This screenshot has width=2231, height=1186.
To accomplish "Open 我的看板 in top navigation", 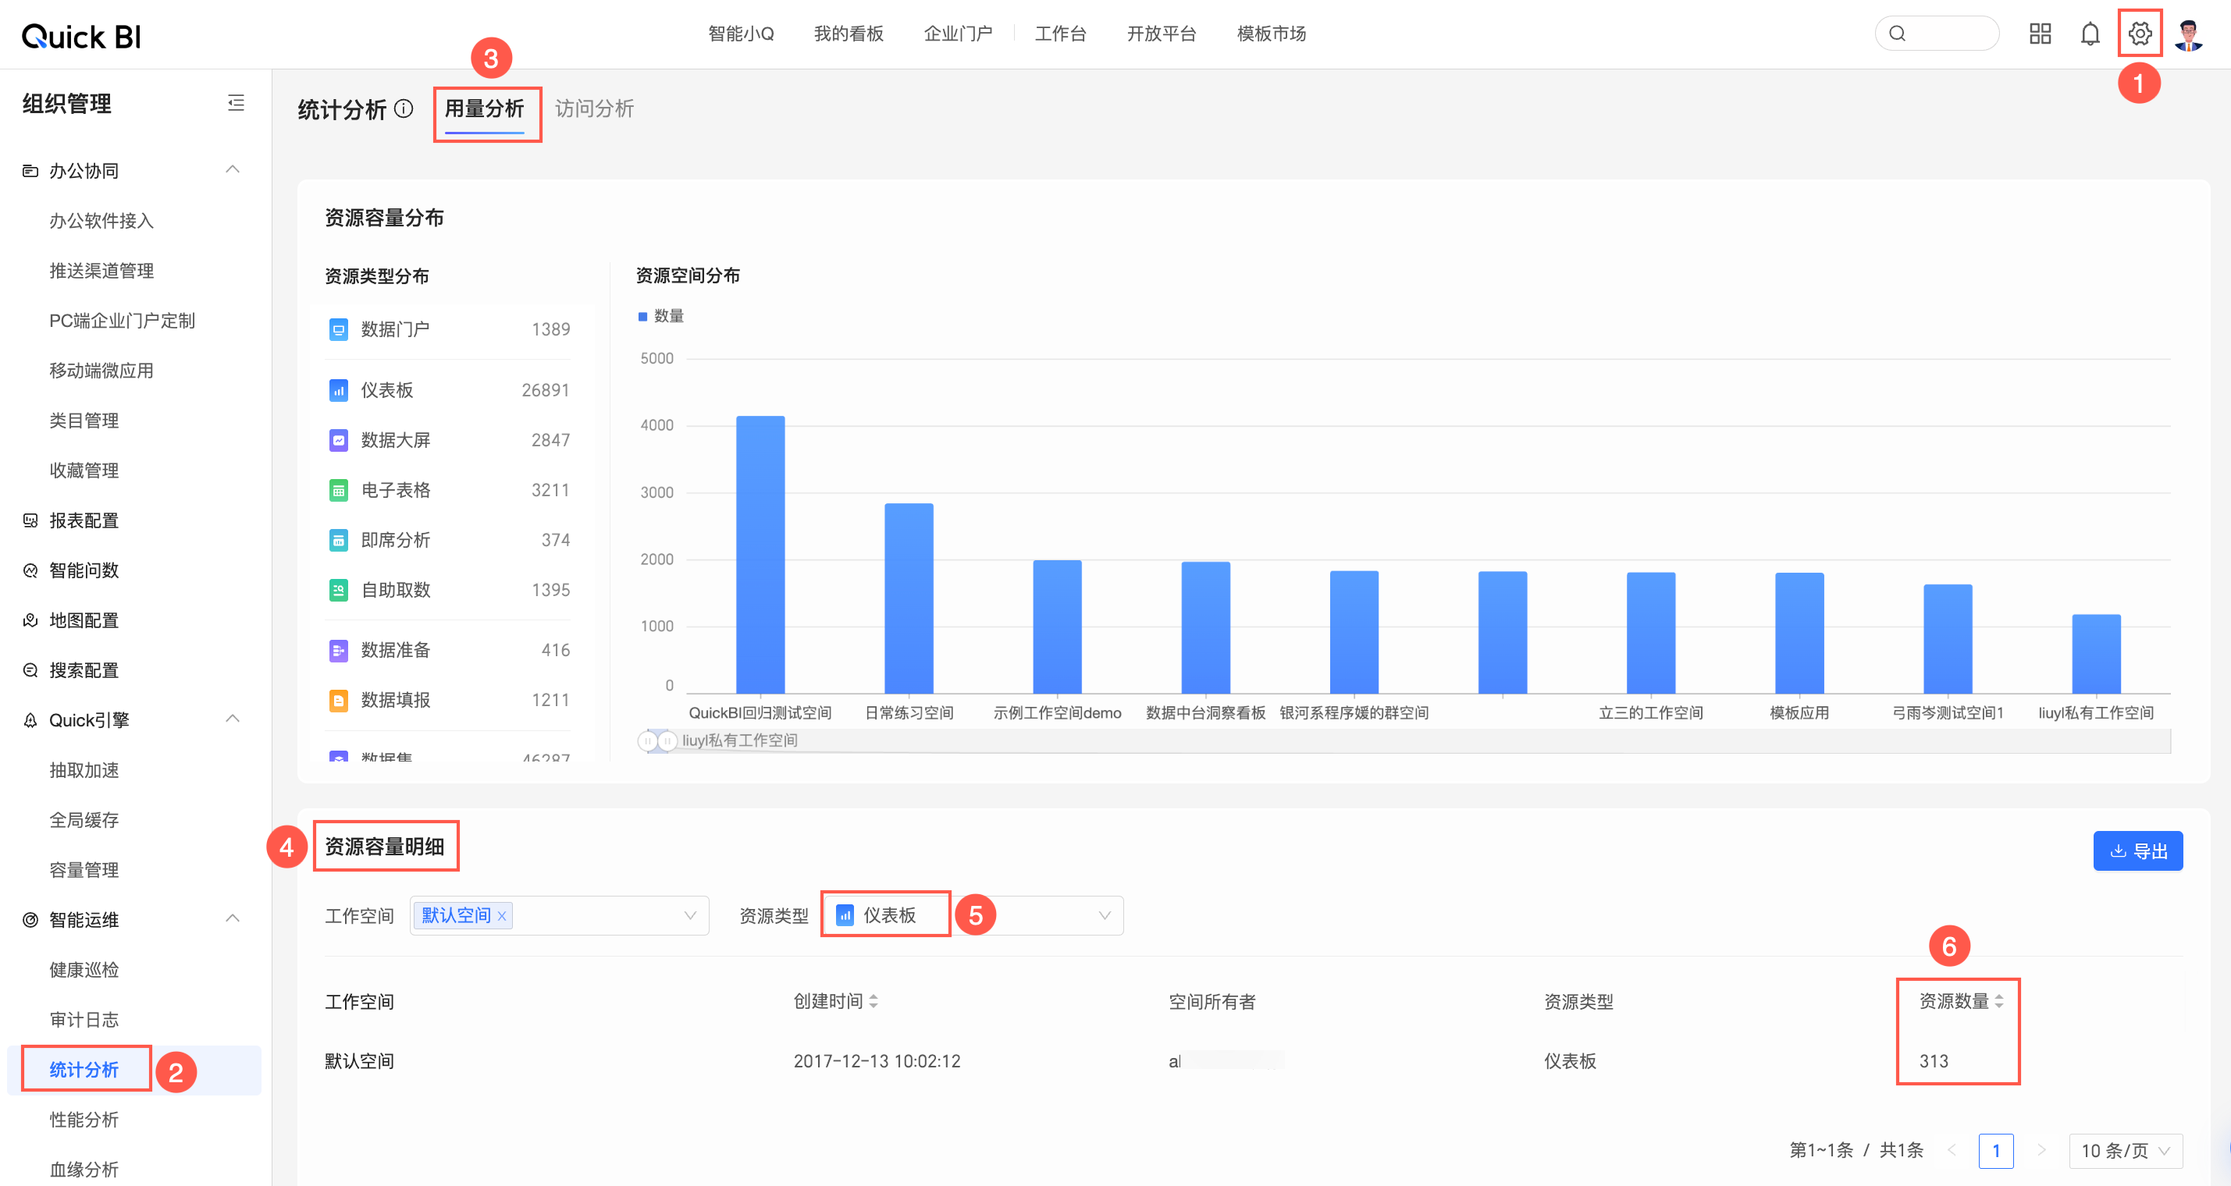I will [x=849, y=34].
